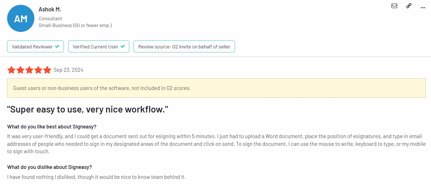The image size is (431, 184).
Task: Click the Verified Current User badge
Action: 98,46
